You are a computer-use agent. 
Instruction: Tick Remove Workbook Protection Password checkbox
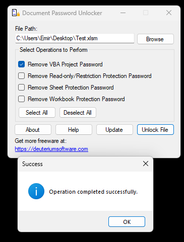22,99
